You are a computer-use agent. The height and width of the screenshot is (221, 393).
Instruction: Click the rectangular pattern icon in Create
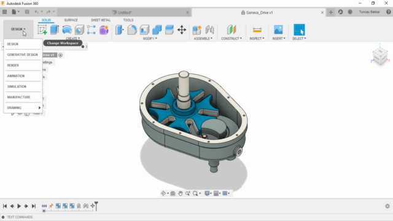(x=91, y=30)
